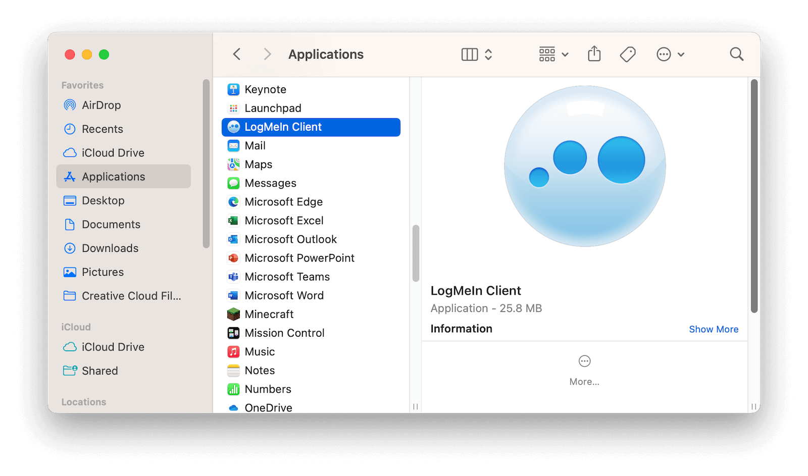
Task: Open Finder search magnifier
Action: pyautogui.click(x=737, y=54)
